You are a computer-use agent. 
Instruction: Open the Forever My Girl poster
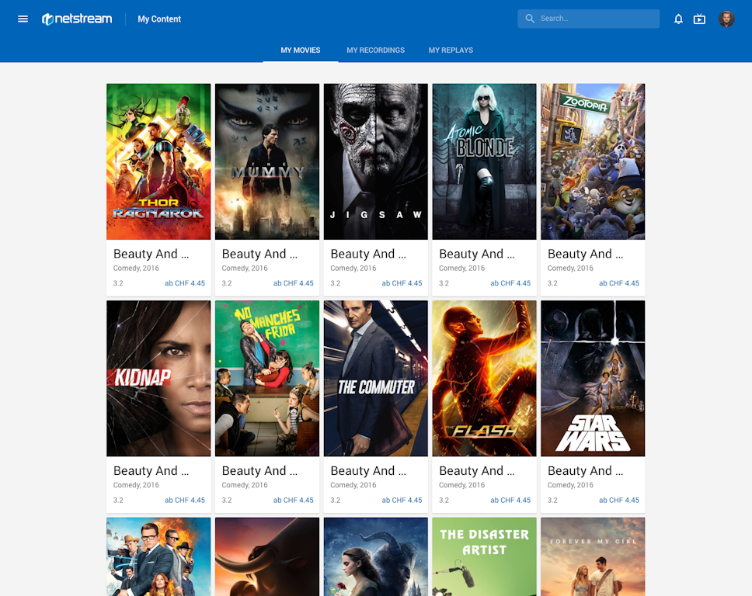[x=593, y=556]
